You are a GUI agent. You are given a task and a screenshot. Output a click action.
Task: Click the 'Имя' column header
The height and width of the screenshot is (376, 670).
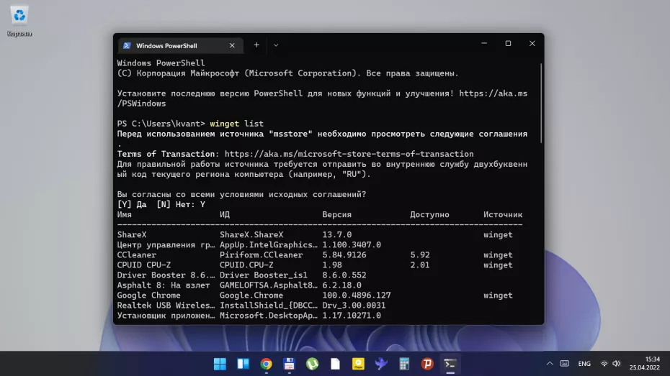coord(125,214)
